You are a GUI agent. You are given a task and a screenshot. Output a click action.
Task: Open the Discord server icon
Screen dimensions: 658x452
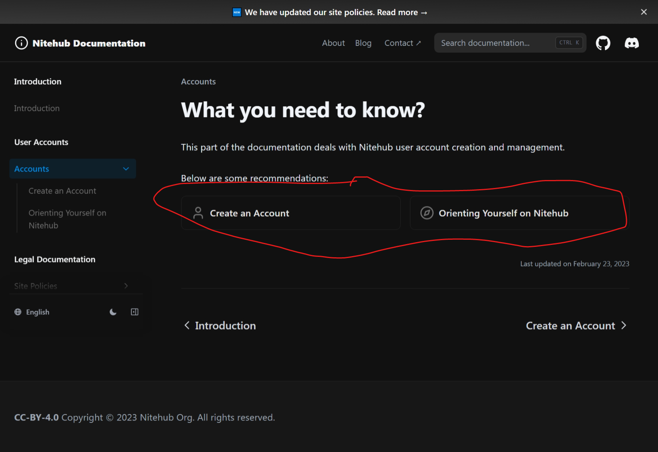click(632, 43)
